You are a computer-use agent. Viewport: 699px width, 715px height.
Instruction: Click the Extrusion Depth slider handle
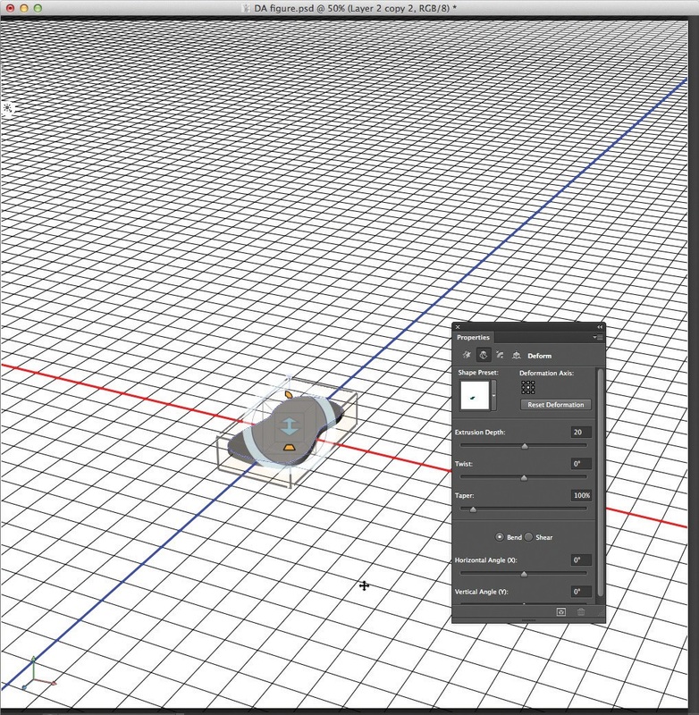tap(525, 446)
